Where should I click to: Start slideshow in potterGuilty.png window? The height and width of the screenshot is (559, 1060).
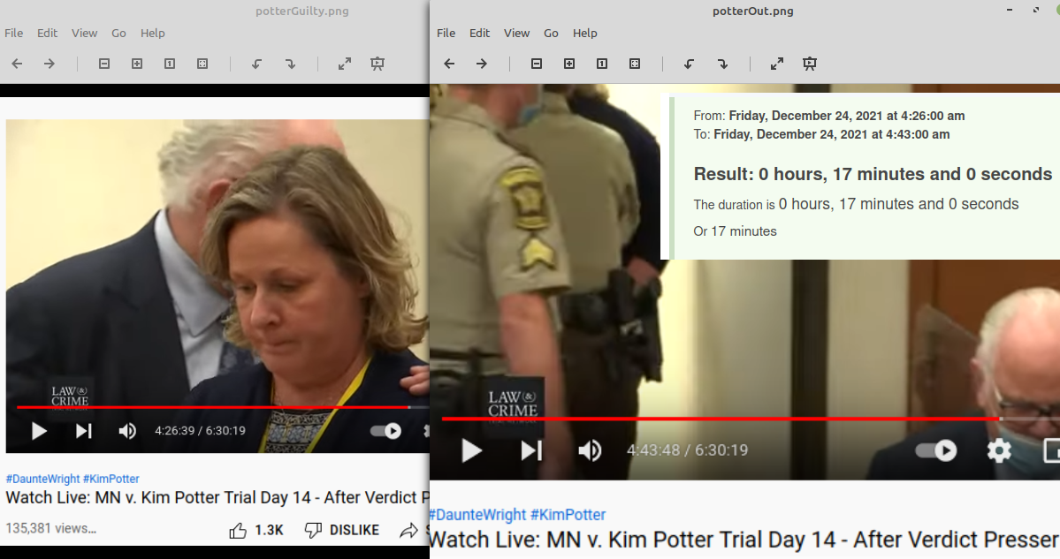pos(377,64)
